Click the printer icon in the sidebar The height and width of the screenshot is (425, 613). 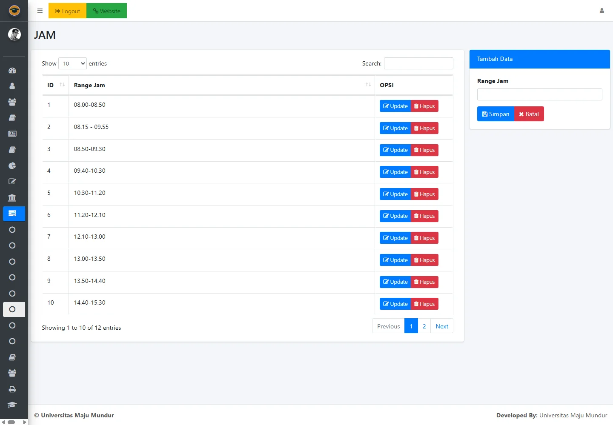point(12,389)
